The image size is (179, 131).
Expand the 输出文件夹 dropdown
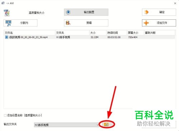97,125
